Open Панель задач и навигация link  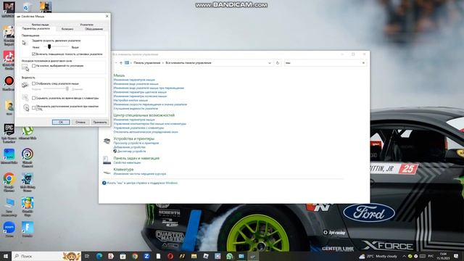[x=136, y=158]
